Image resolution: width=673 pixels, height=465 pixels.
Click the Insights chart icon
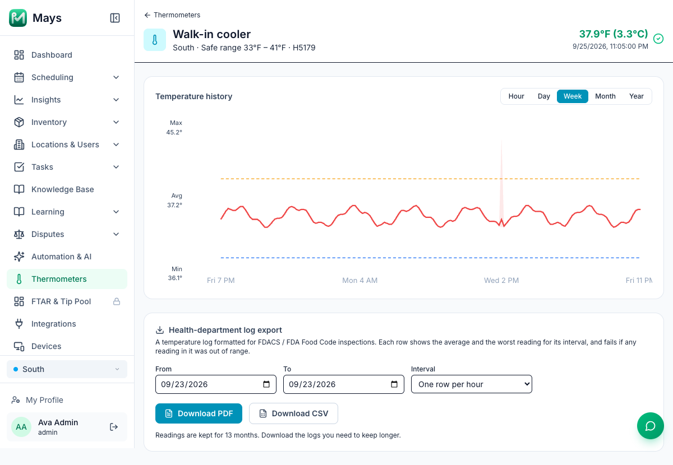click(x=19, y=100)
